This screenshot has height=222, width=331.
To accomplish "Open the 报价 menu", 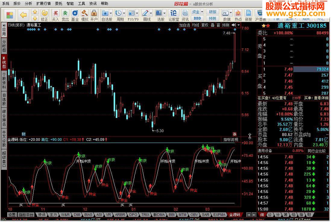I will (x=17, y=4).
